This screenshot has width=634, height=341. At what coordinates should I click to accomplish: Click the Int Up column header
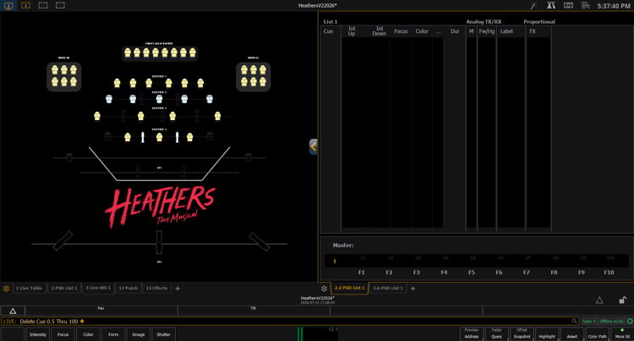[352, 31]
